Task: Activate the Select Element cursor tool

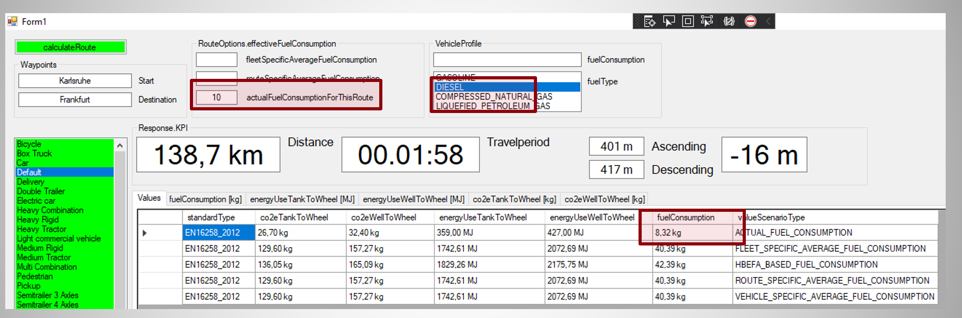Action: point(669,21)
